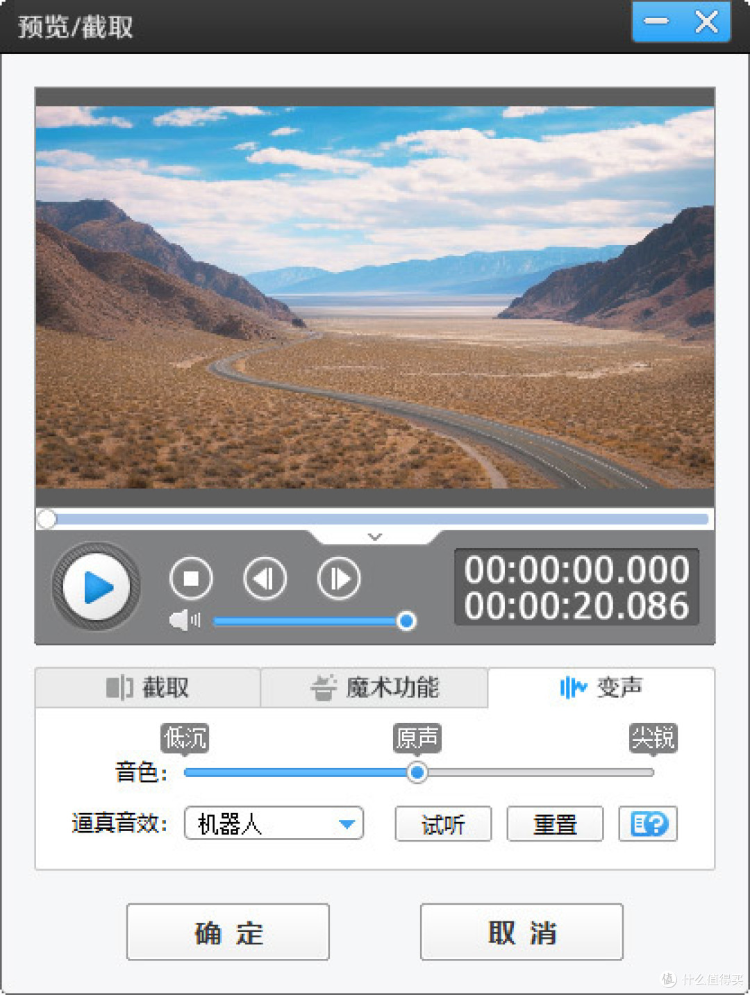The width and height of the screenshot is (750, 995).
Task: Step forward one frame
Action: click(339, 578)
